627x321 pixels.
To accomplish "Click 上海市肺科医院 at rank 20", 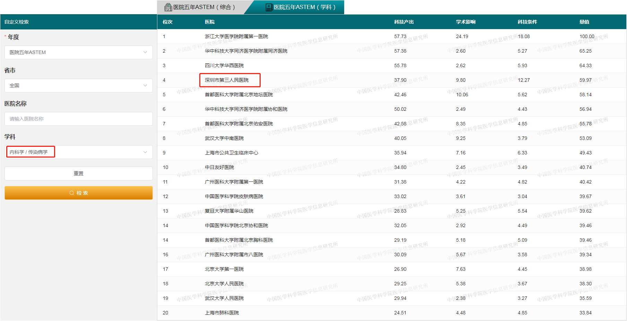I will tap(221, 313).
